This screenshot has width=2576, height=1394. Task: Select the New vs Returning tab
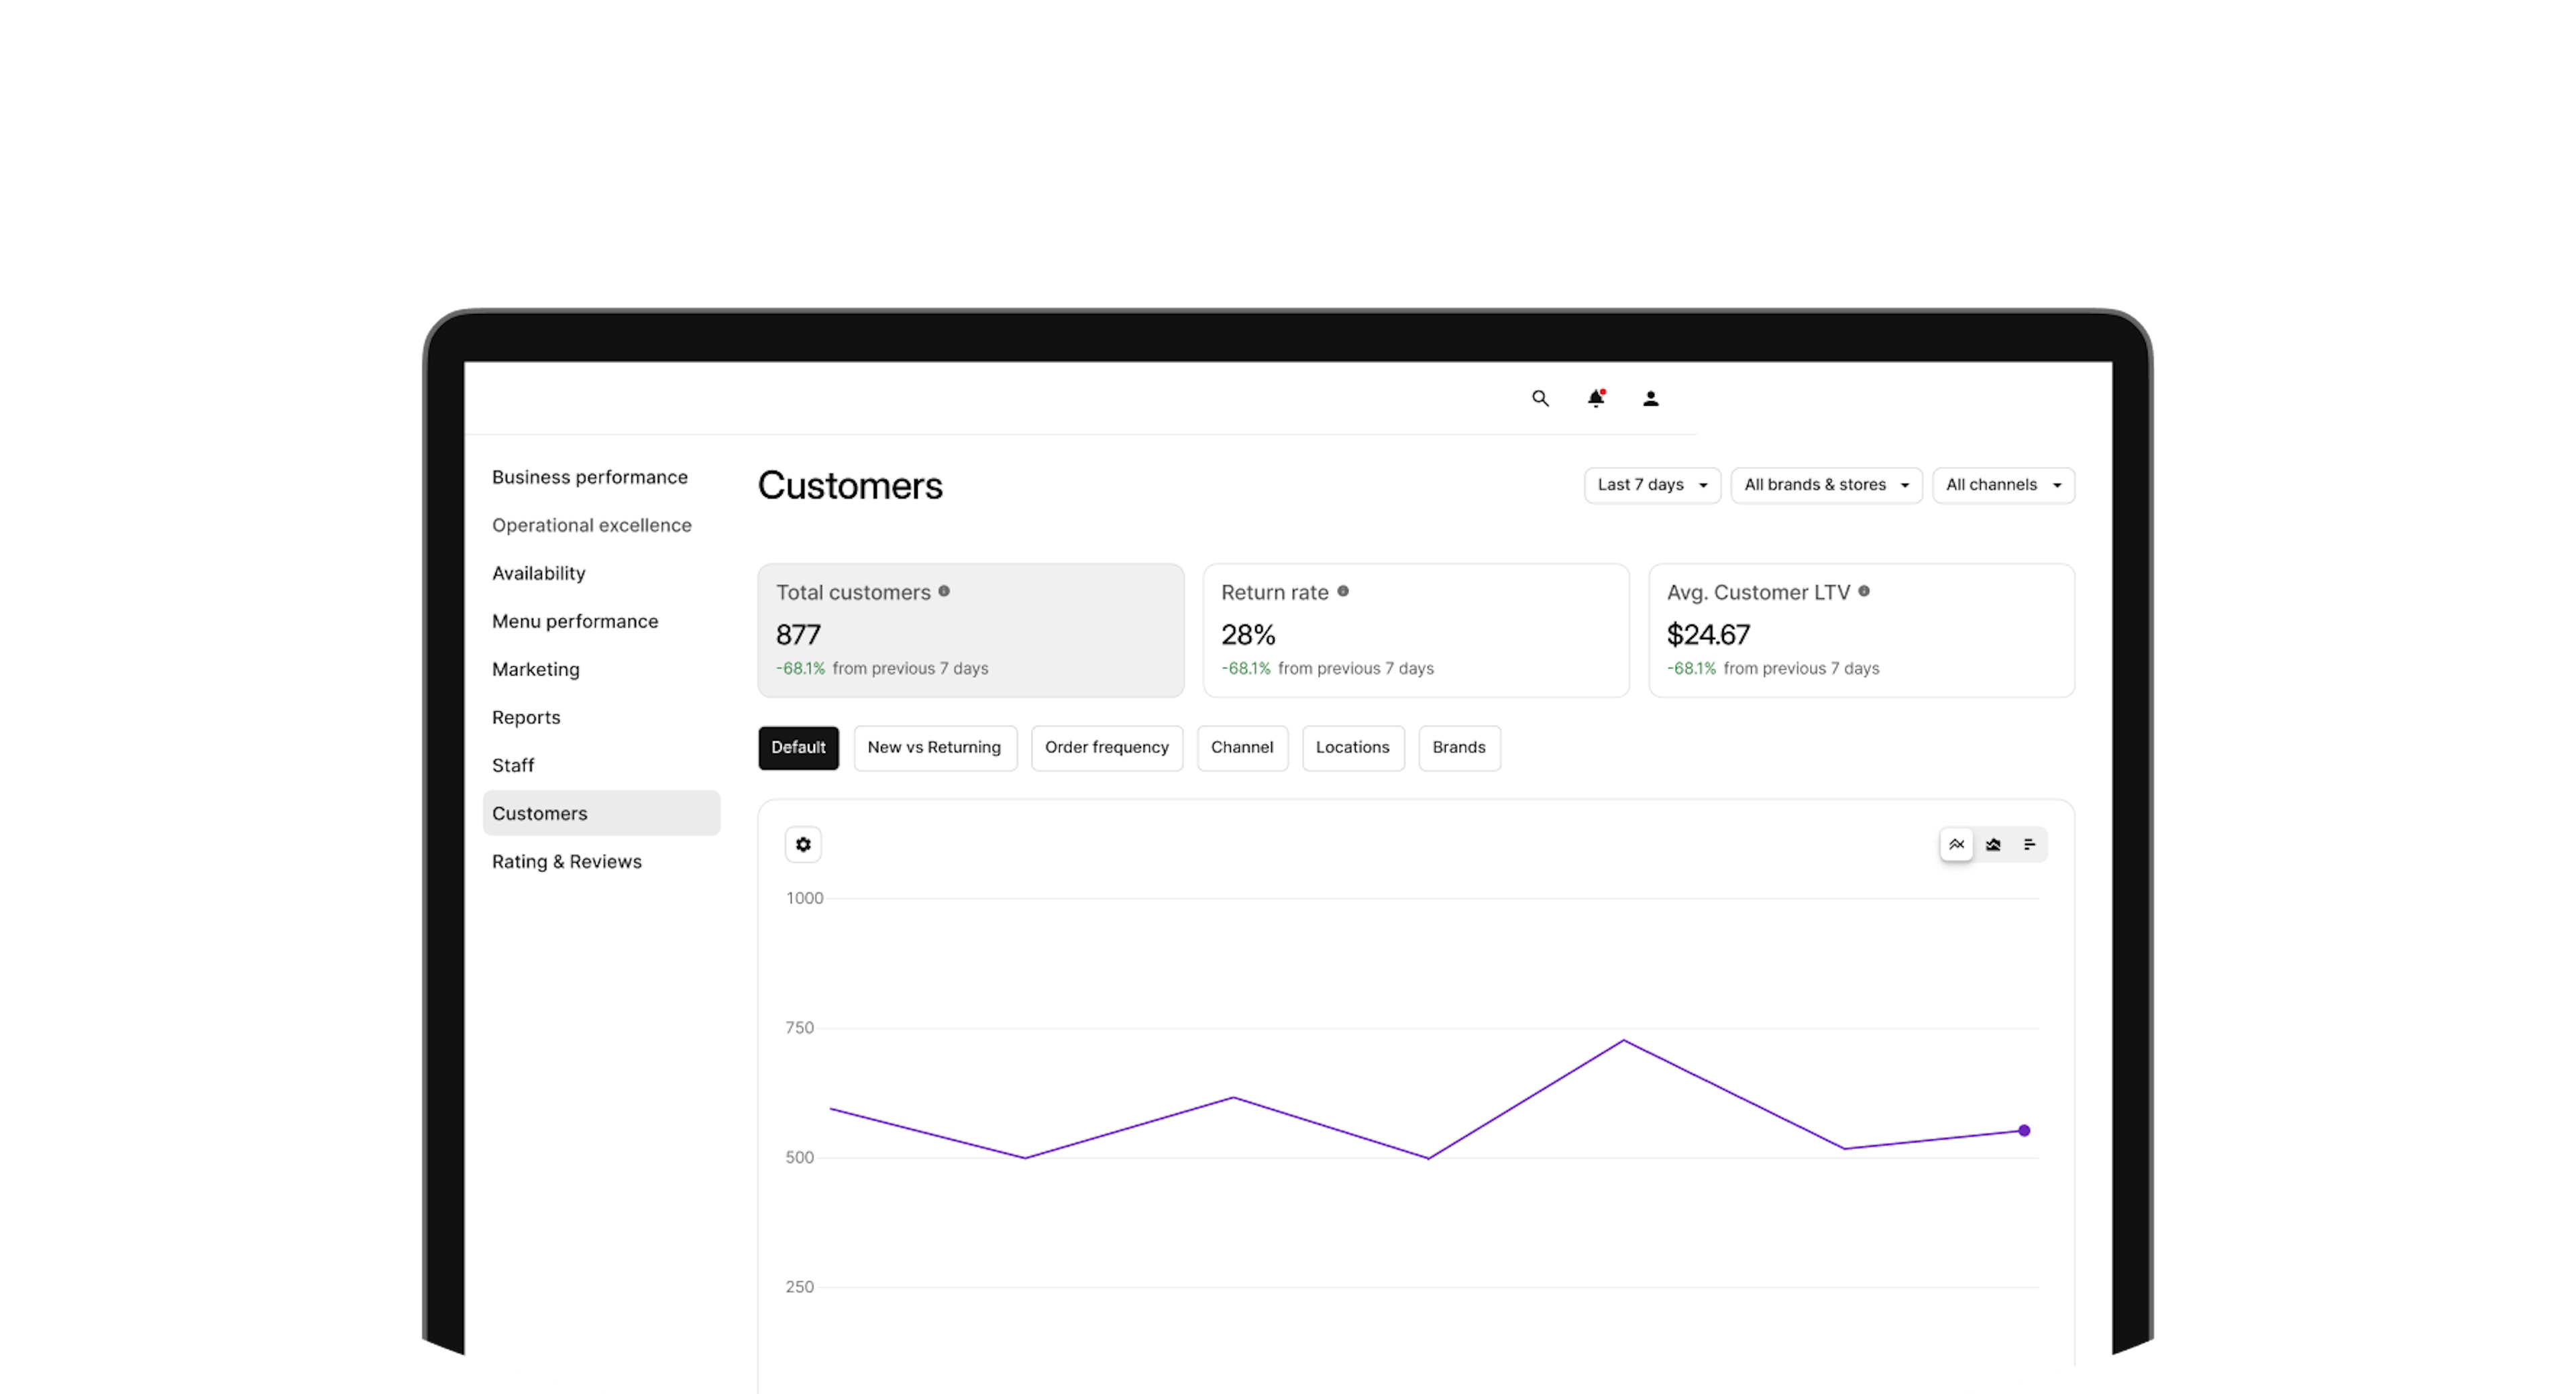pyautogui.click(x=934, y=747)
